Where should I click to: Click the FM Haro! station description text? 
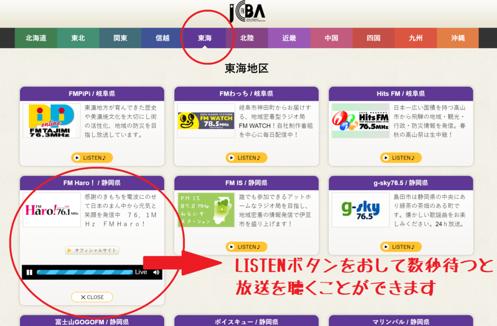pos(120,210)
